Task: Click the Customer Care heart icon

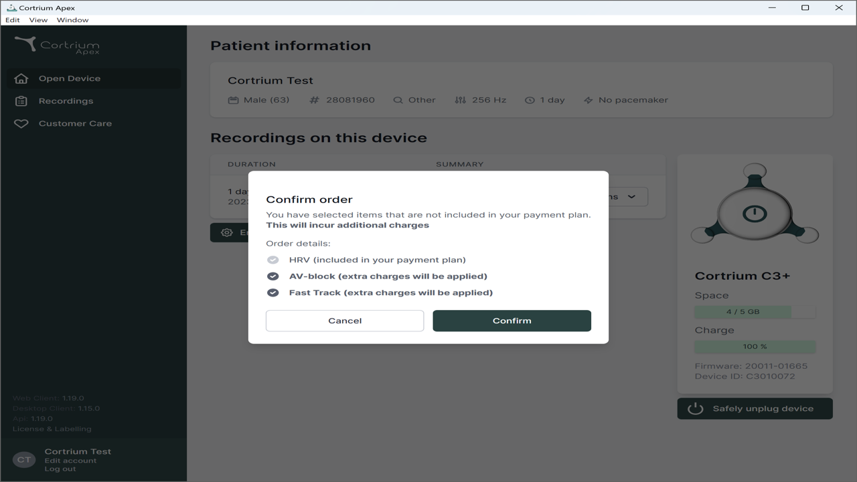Action: coord(21,124)
